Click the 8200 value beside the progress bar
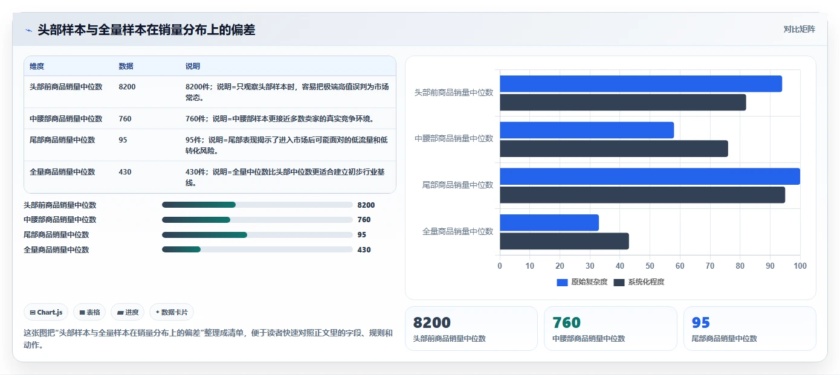840x375 pixels. tap(366, 205)
